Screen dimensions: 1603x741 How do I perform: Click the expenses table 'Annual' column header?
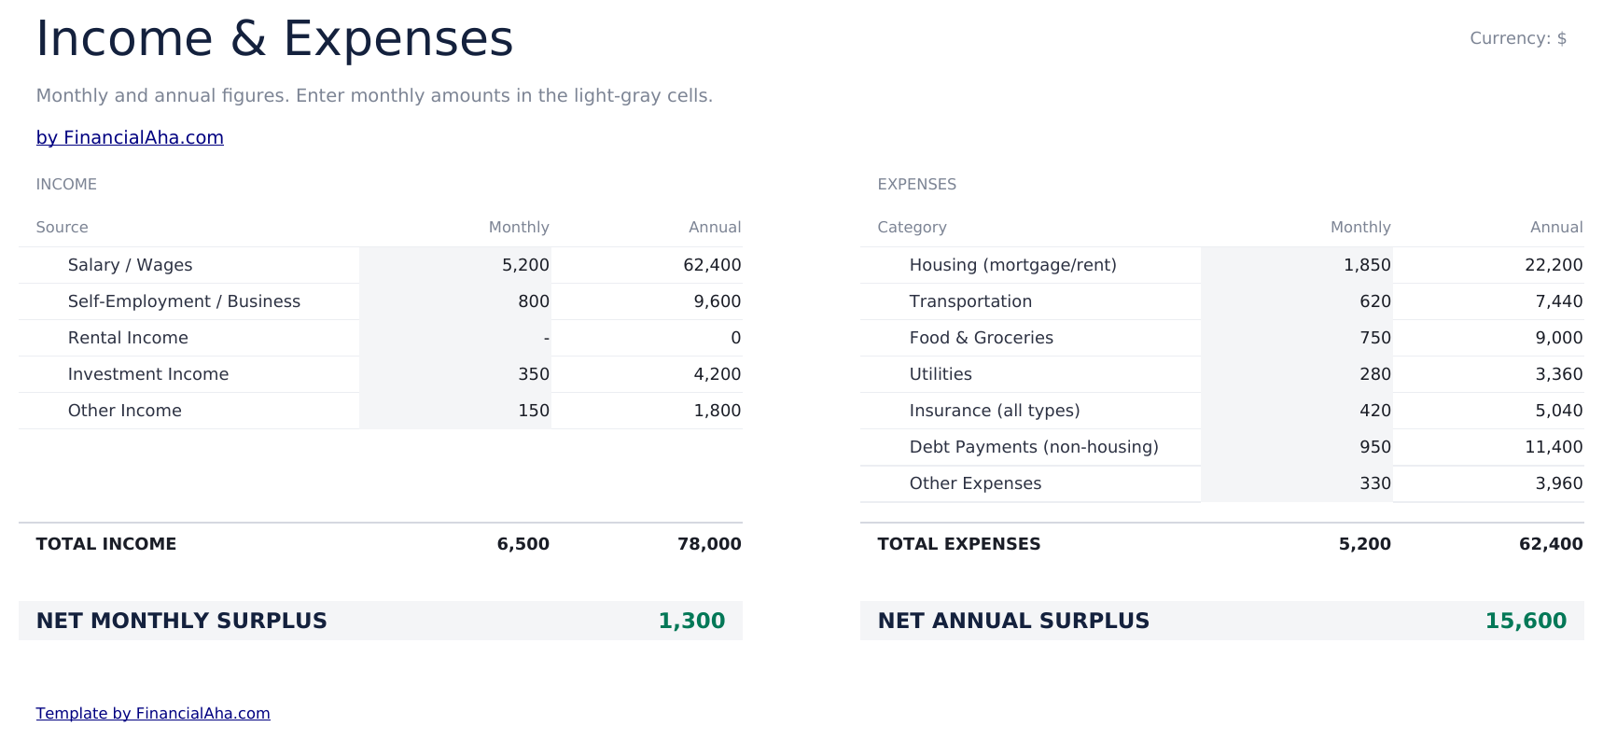[x=1556, y=228]
